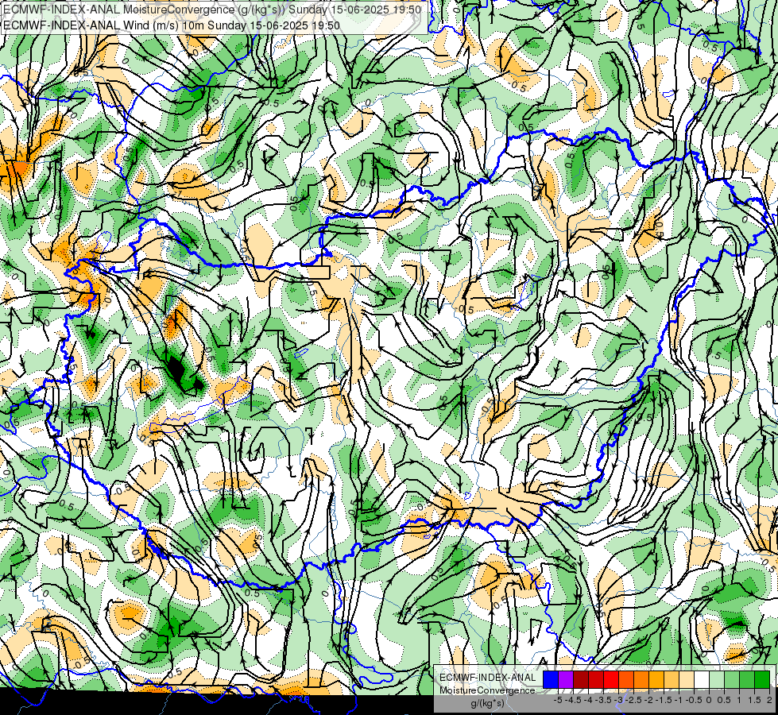Select the light green swatch (0.5 to 1)
Screen dimensions: 778x715
(732, 679)
